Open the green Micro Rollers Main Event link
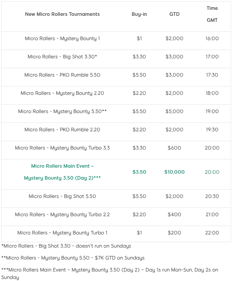232x281 pixels. click(62, 172)
